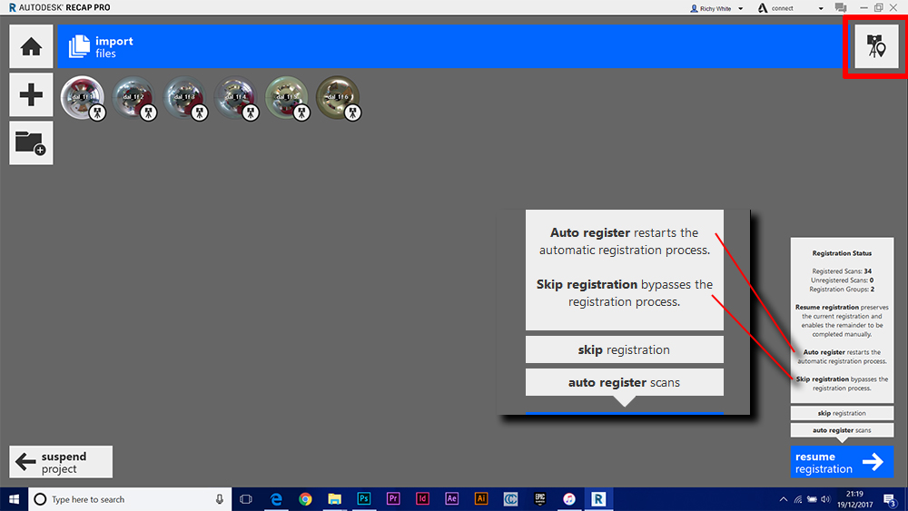Select the dal_1f 1 scan thumbnail

[83, 98]
